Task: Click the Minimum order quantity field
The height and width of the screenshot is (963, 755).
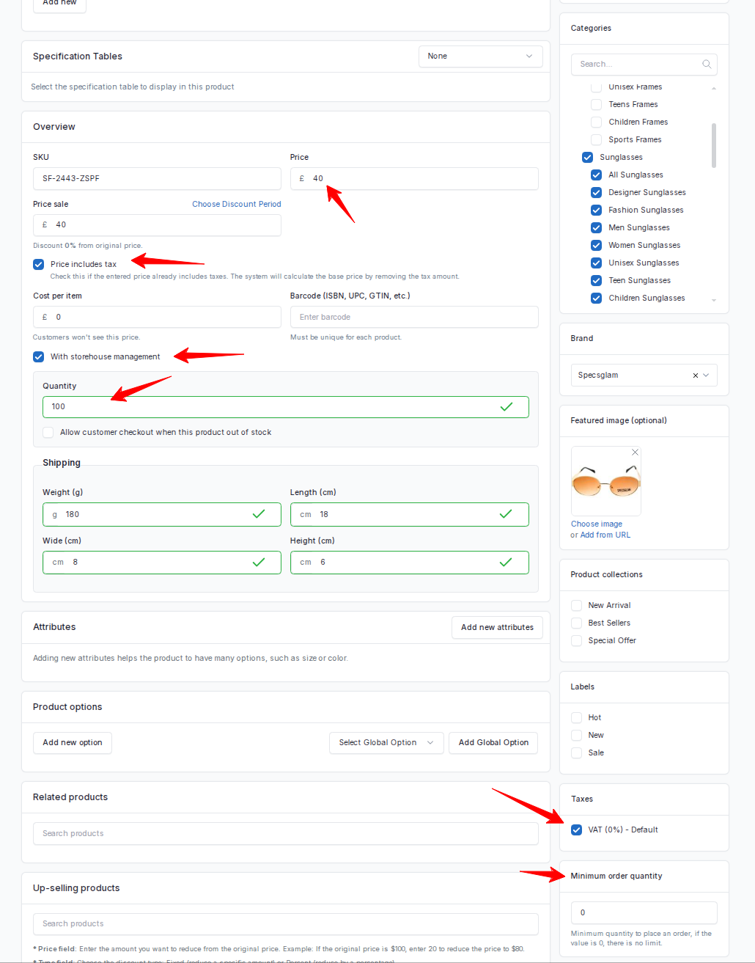Action: [x=644, y=913]
